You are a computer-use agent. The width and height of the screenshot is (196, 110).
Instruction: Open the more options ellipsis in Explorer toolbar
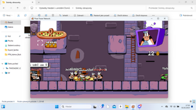[x=153, y=15]
